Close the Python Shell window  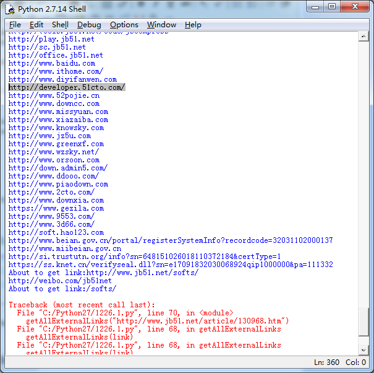[355, 7]
